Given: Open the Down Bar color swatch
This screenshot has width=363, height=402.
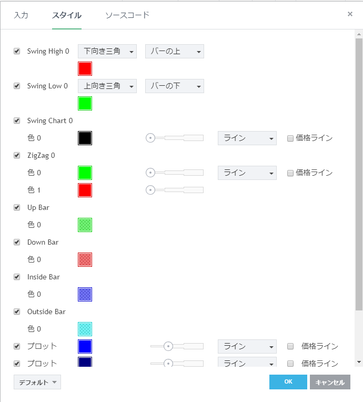Looking at the screenshot, I should [85, 260].
